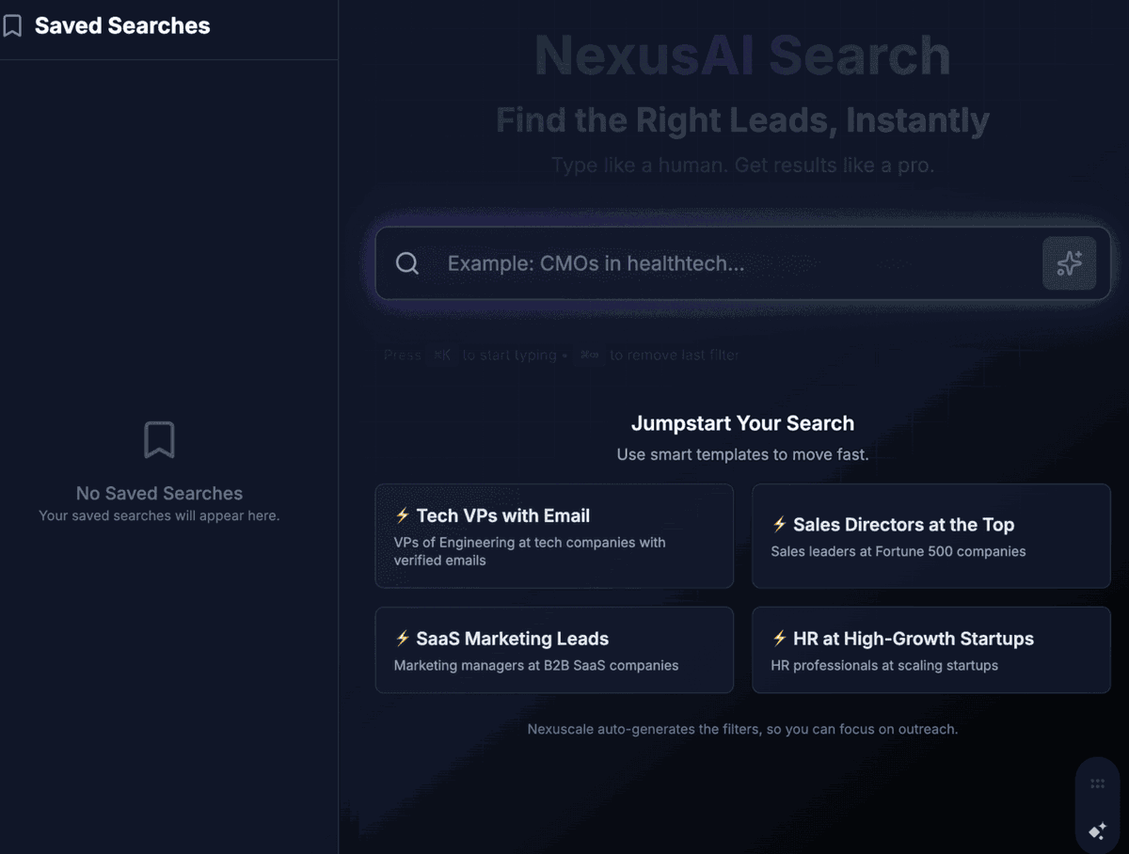Click the No Saved Searches placeholder text

tap(159, 494)
